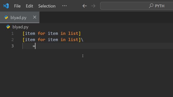Close the blyad.py tab
The width and height of the screenshot is (173, 97).
coord(35,17)
